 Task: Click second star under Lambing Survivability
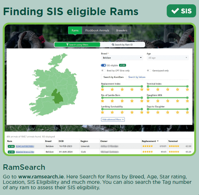[x=112, y=112]
